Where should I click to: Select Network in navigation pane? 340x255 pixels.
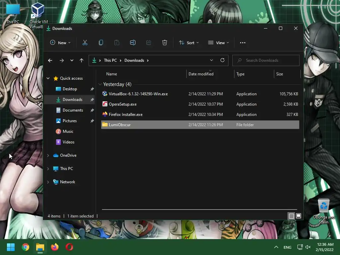pos(67,182)
